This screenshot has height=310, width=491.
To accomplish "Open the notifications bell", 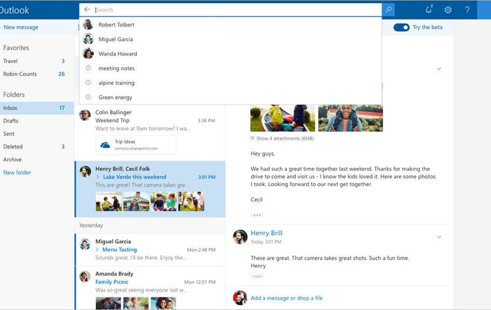I will (x=428, y=10).
